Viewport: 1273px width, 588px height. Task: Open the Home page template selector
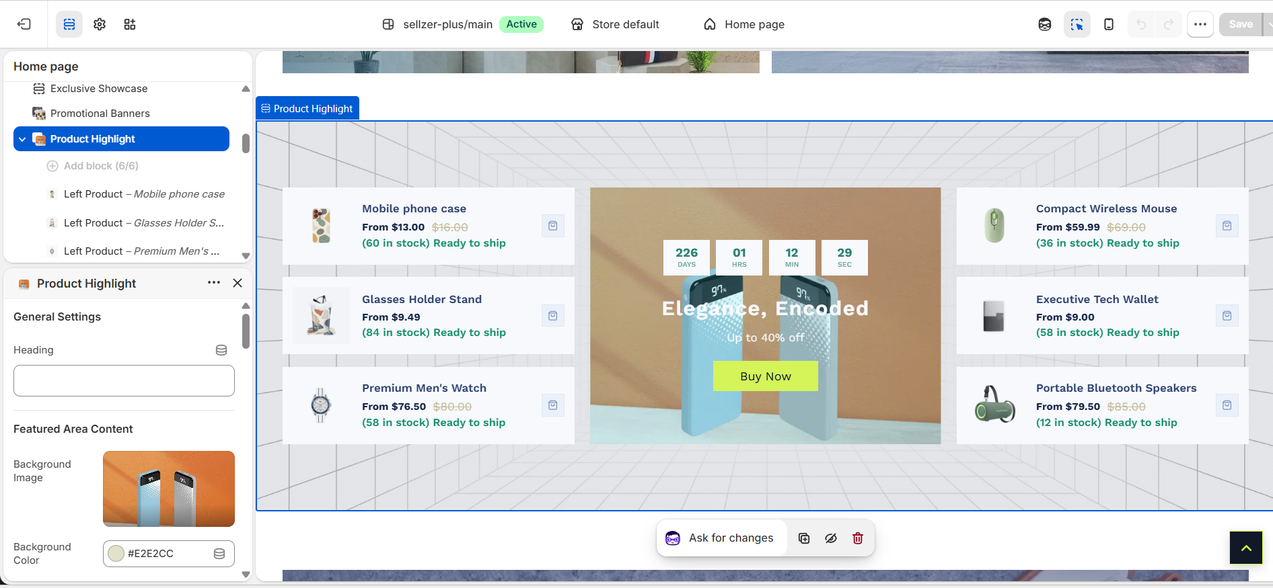(x=744, y=24)
